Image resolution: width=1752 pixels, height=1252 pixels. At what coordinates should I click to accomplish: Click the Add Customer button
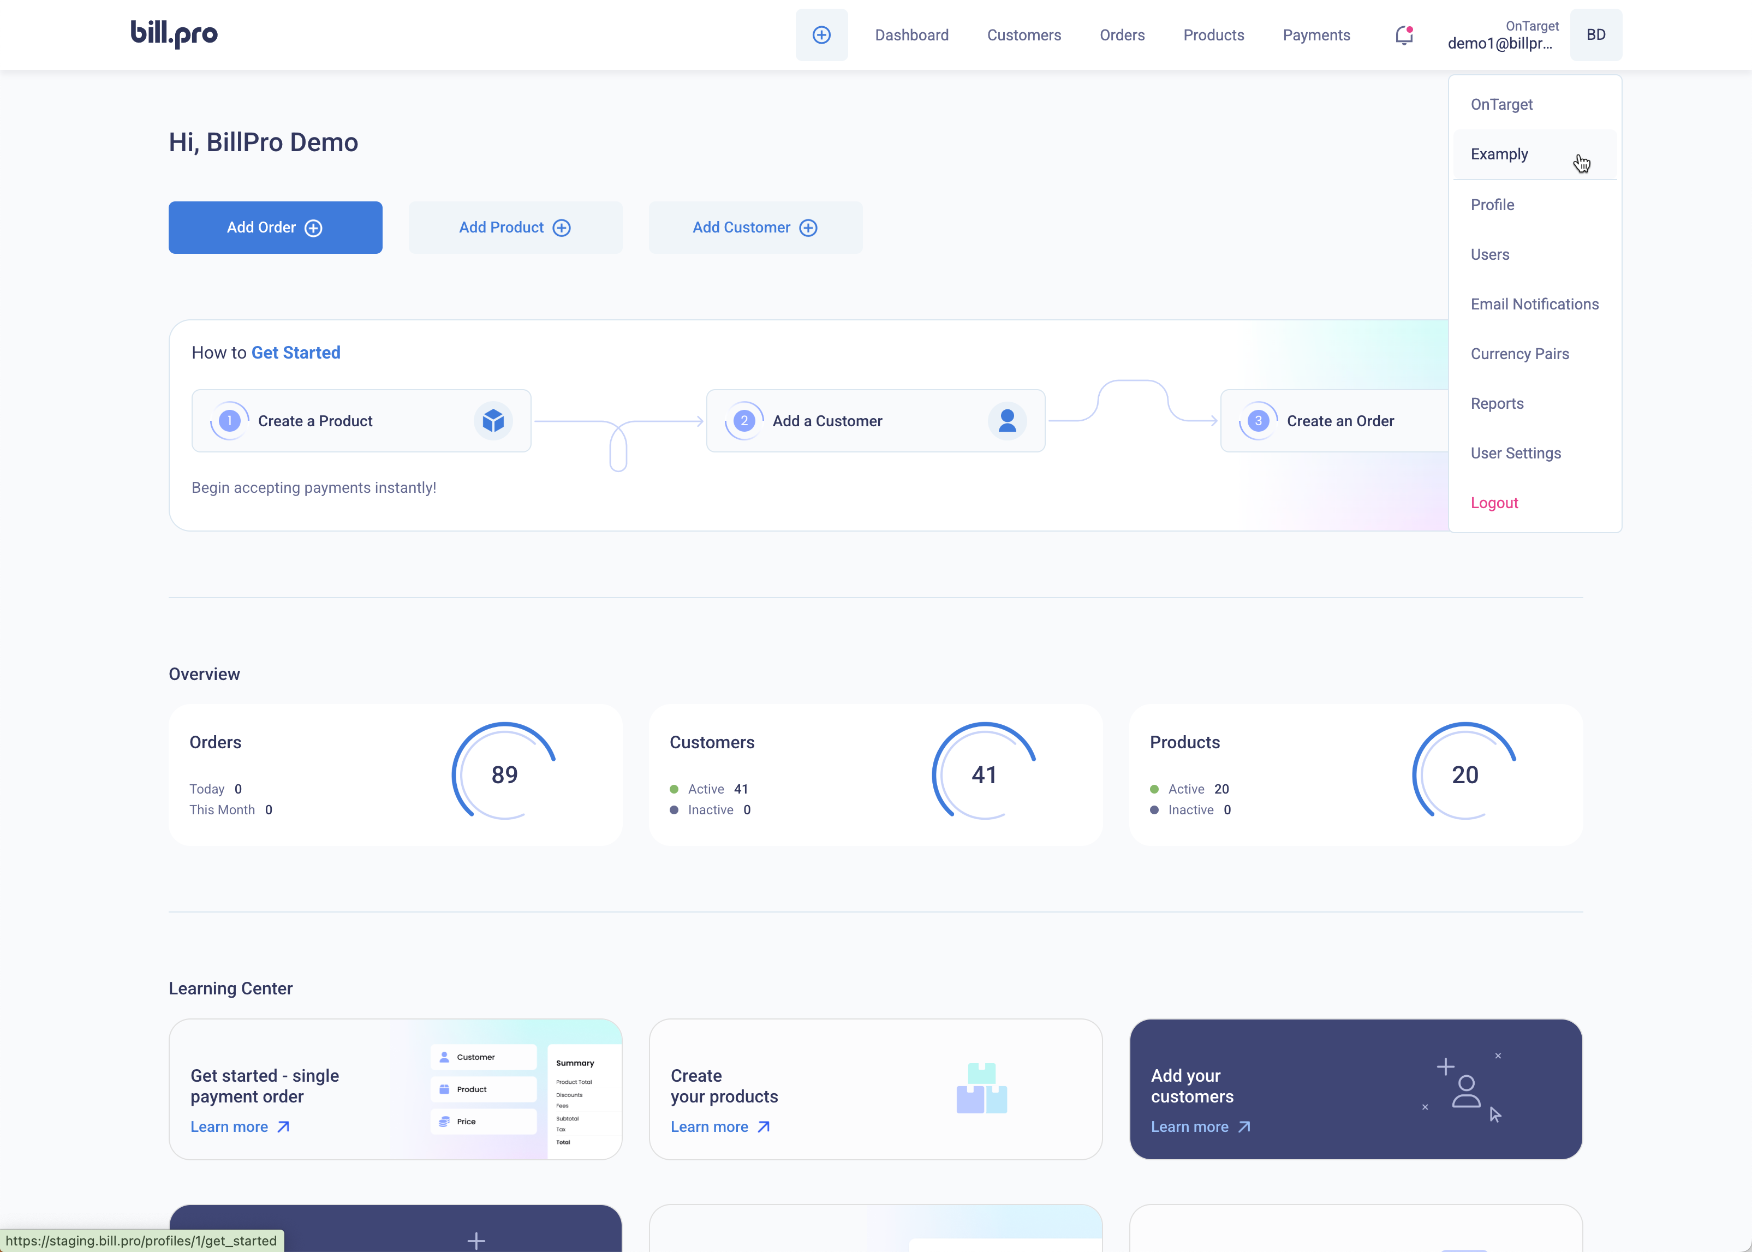pyautogui.click(x=755, y=228)
